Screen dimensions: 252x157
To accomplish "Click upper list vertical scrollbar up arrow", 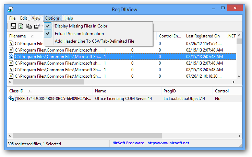I will [239, 35].
